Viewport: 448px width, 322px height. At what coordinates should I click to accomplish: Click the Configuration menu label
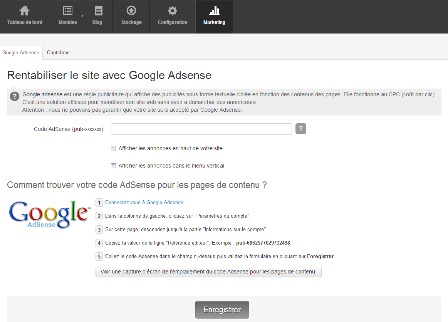pyautogui.click(x=173, y=22)
